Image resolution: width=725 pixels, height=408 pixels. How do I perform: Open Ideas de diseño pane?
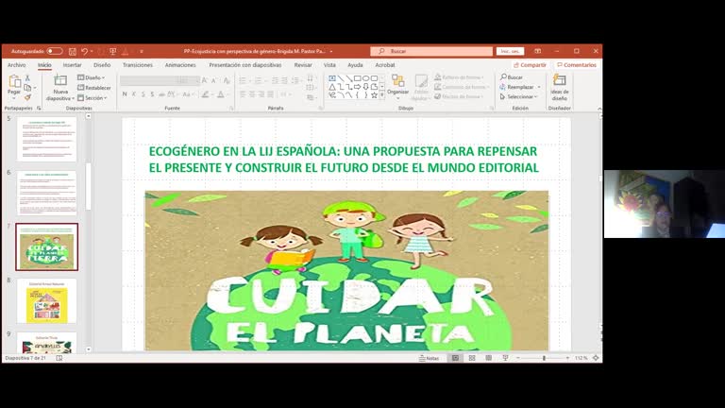(x=560, y=87)
